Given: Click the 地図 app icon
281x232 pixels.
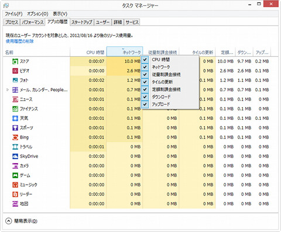Looking at the screenshot, I should pos(15,204).
